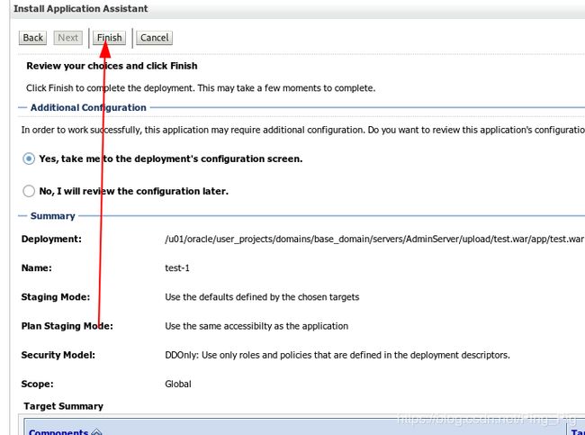Select 'Yes, take me to the deployment's configuration screen'
Viewport: 585px width, 435px height.
(x=29, y=159)
